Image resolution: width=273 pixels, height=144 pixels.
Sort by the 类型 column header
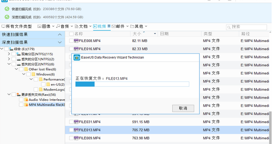point(208,34)
